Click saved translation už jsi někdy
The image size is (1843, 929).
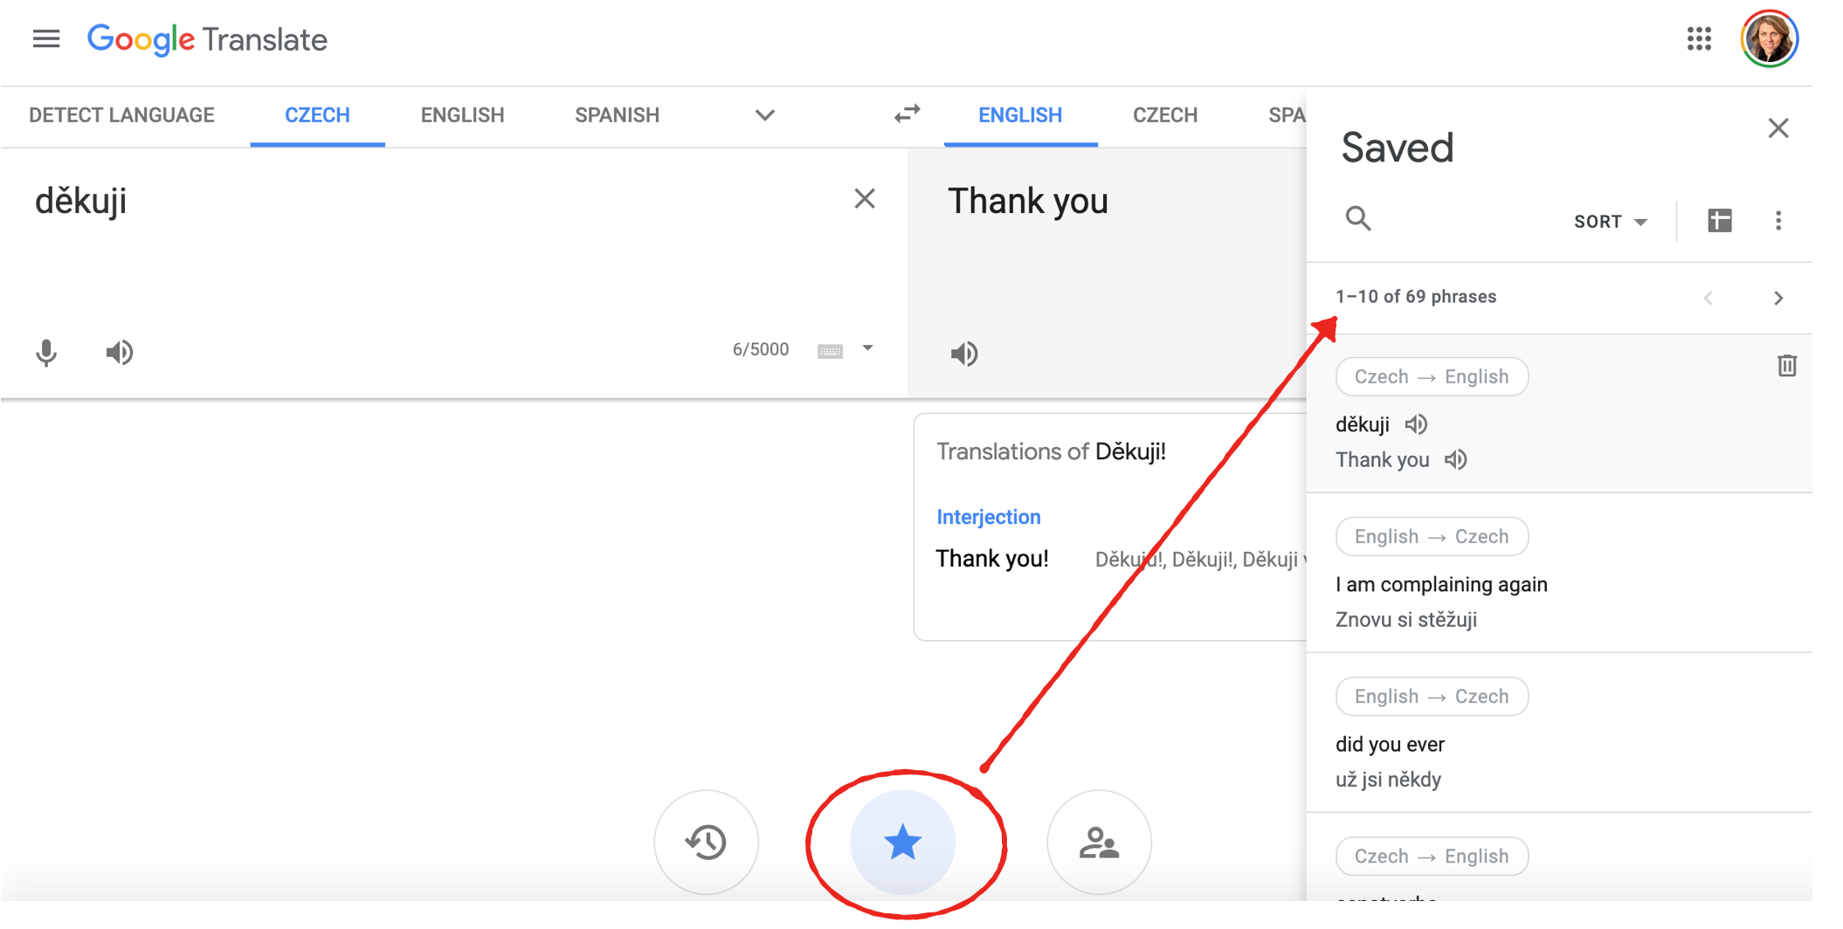[x=1388, y=780]
